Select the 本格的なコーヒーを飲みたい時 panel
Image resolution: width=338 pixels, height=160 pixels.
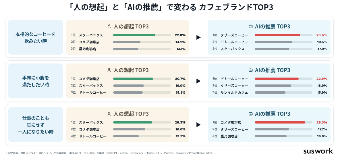click(36, 37)
